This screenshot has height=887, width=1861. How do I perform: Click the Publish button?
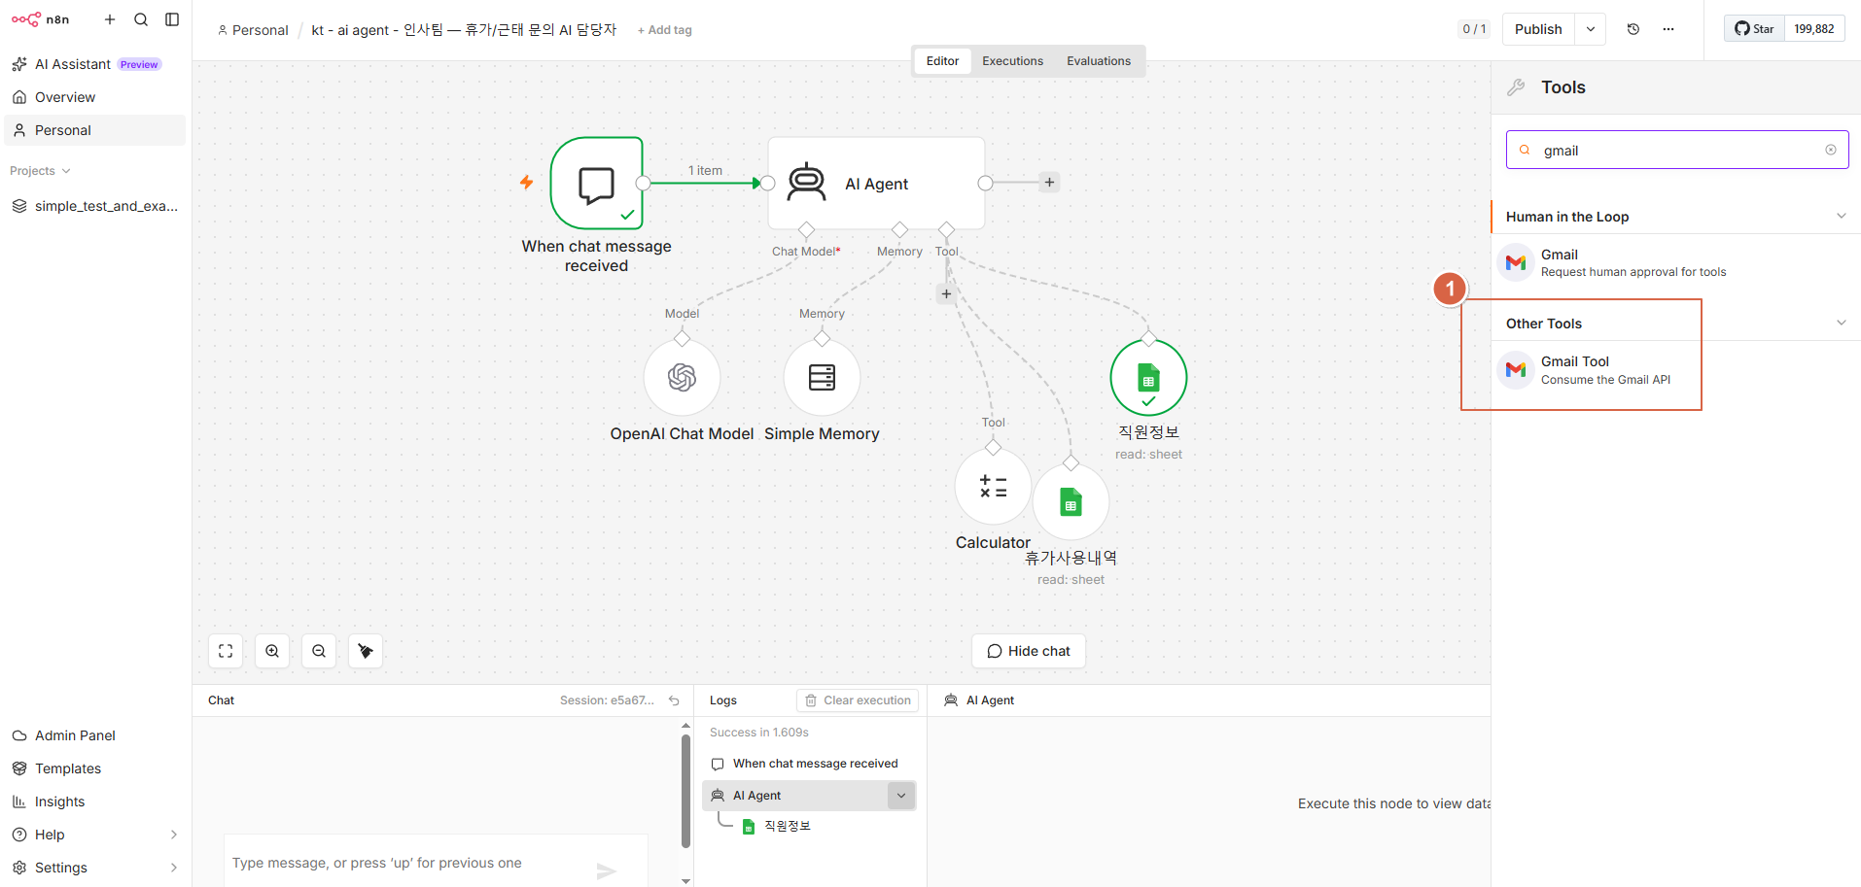[1538, 29]
